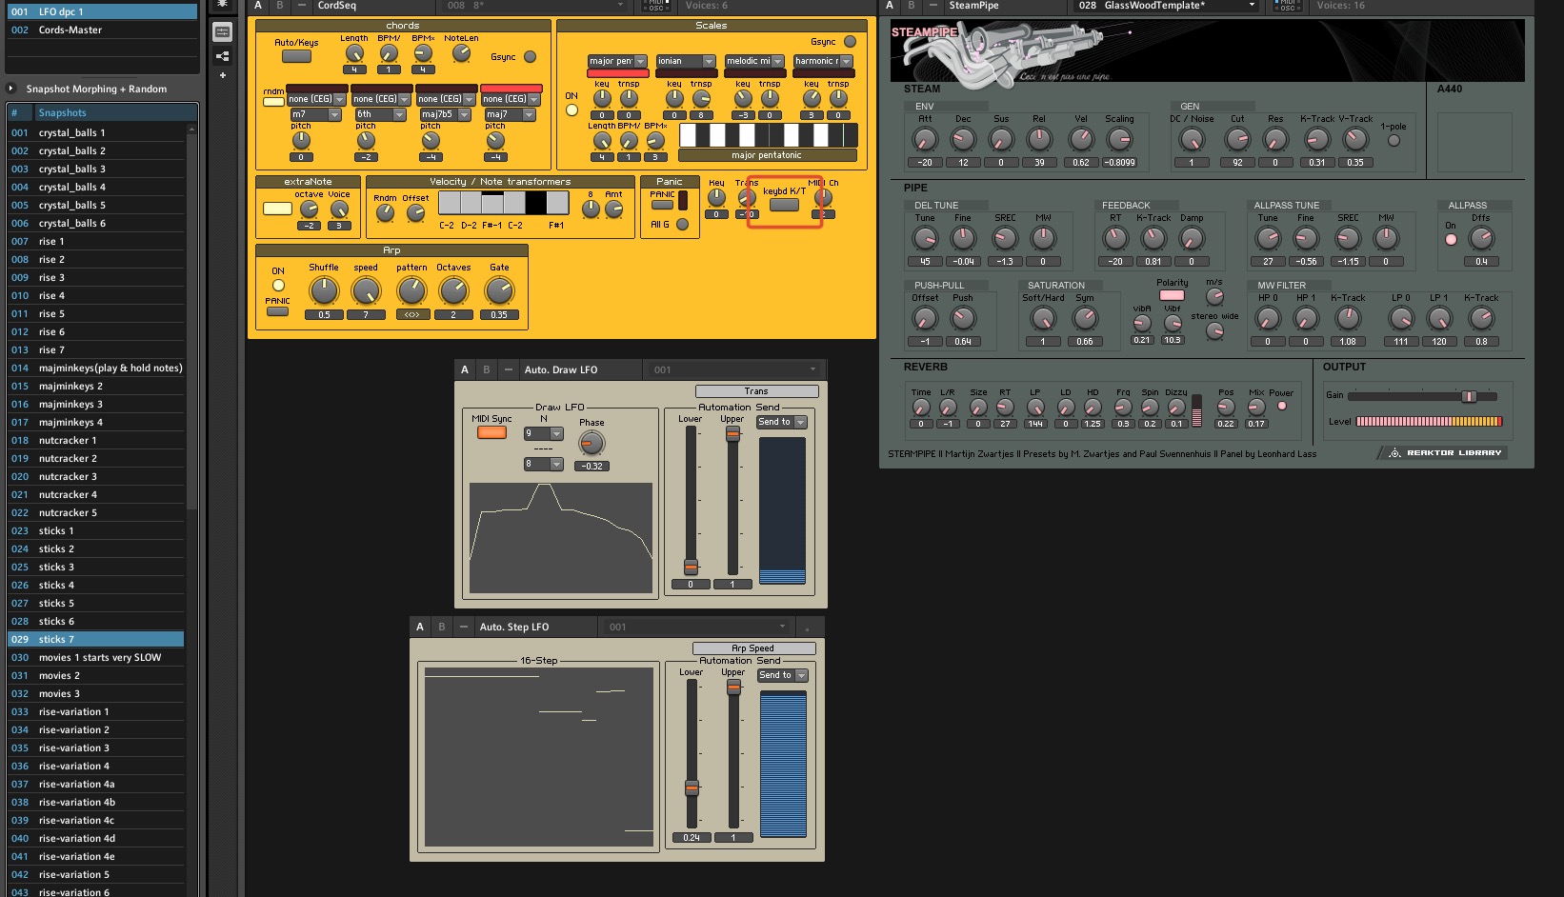This screenshot has height=897, width=1564.
Task: Minimize the Auto. Draw LFO panel
Action: tap(509, 369)
